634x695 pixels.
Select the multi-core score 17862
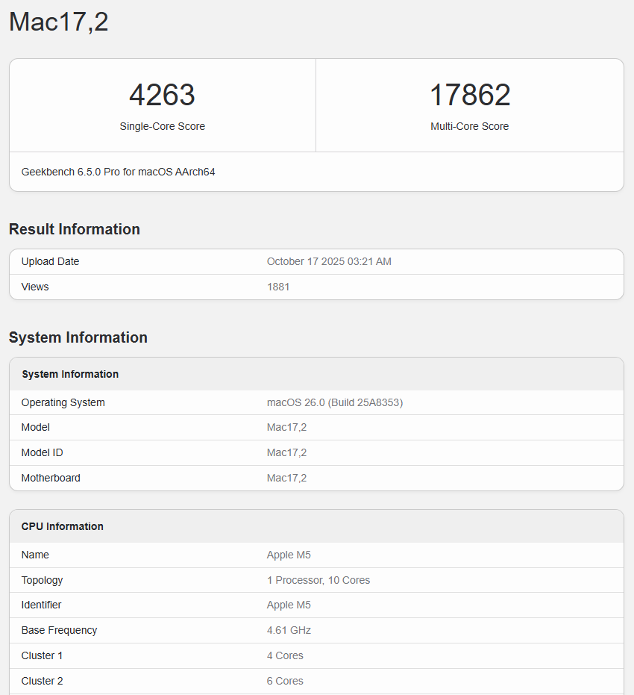[470, 95]
